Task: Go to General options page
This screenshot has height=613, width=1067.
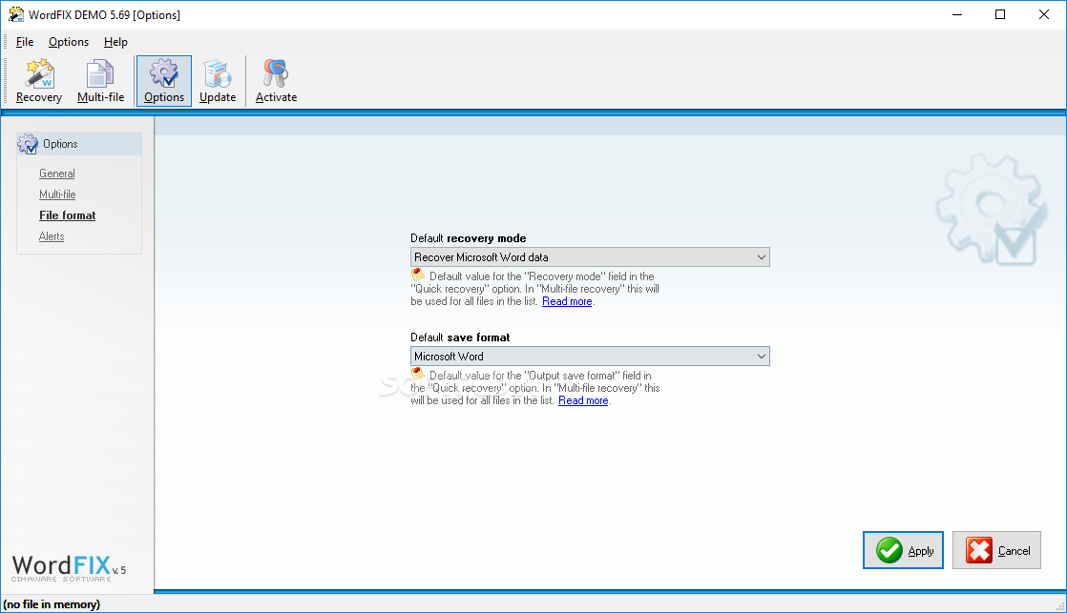Action: click(x=57, y=174)
